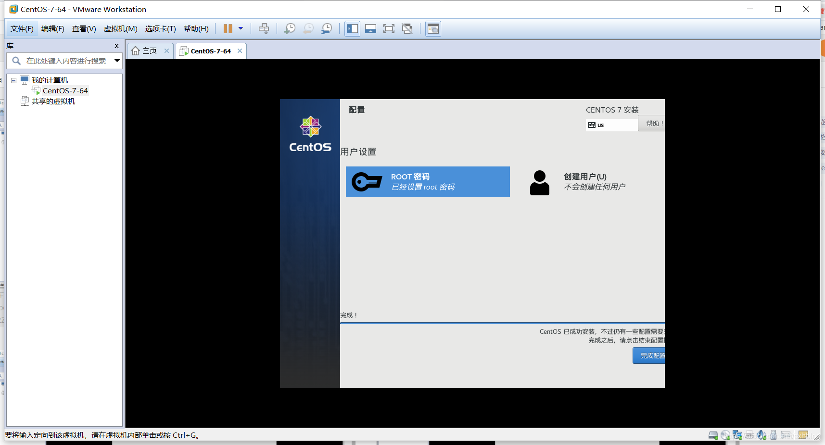Open the ROOT 密码 setting

point(428,182)
